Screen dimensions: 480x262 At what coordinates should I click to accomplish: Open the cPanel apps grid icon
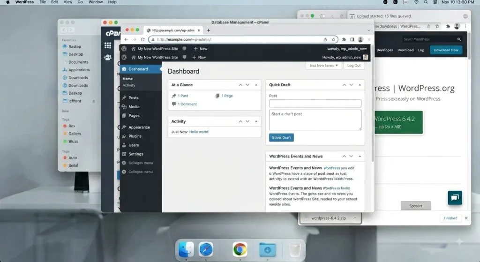click(x=108, y=45)
